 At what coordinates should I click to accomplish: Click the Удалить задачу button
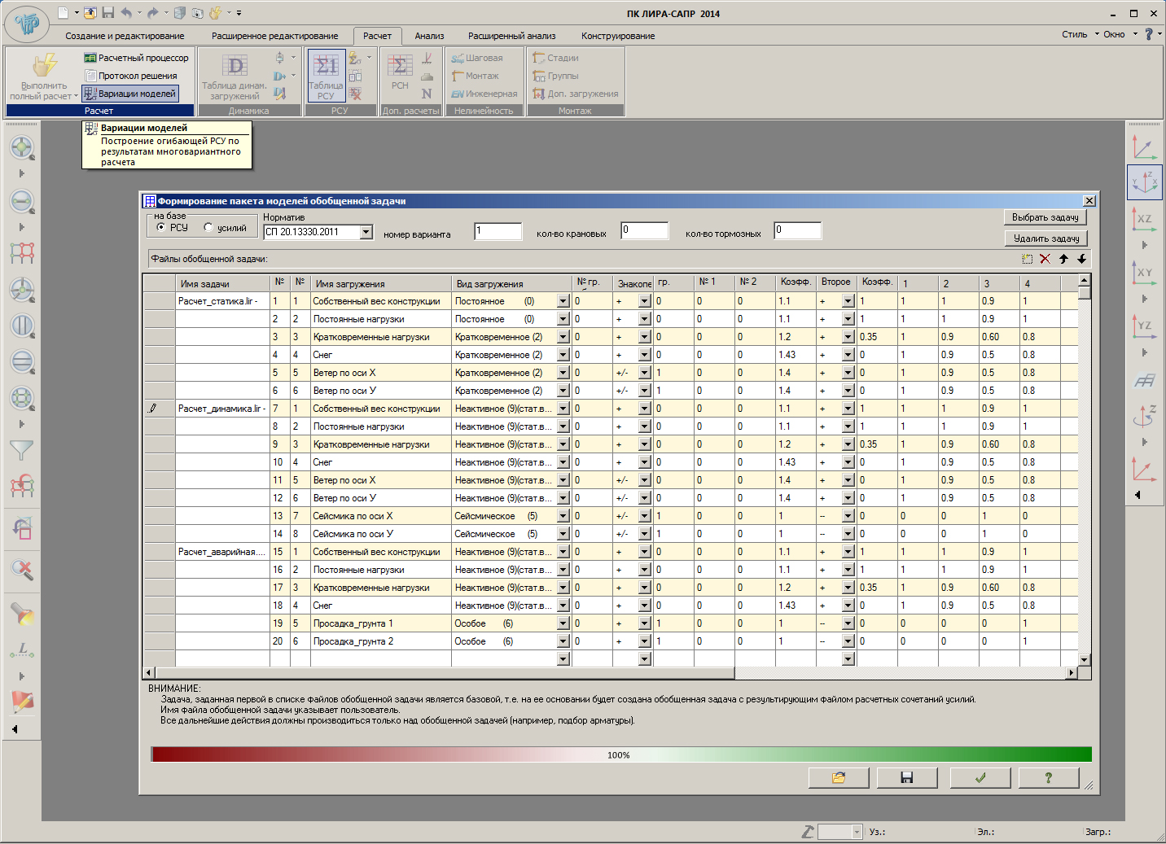click(x=1045, y=238)
